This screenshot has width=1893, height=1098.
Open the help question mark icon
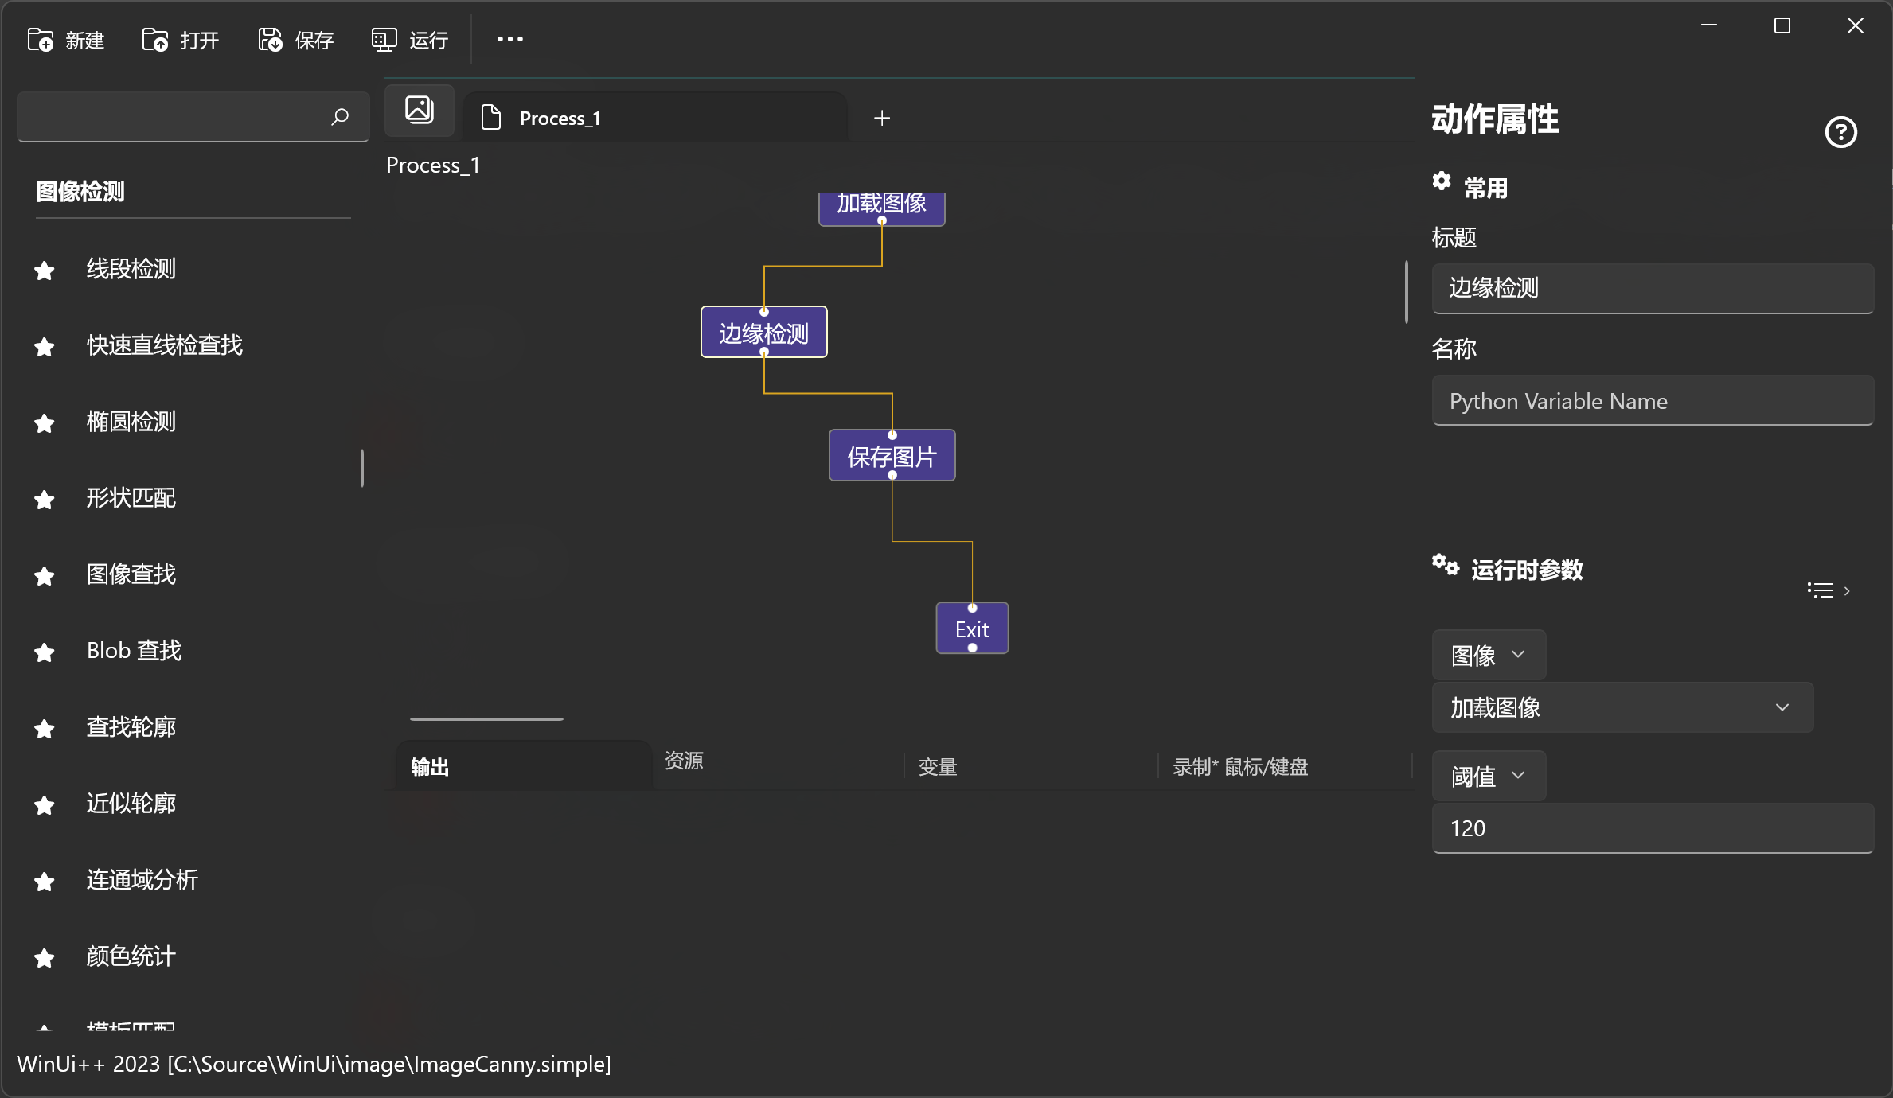[1840, 132]
